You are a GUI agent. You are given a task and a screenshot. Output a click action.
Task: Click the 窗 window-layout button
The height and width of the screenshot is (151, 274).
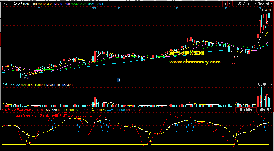(x=245, y=4)
